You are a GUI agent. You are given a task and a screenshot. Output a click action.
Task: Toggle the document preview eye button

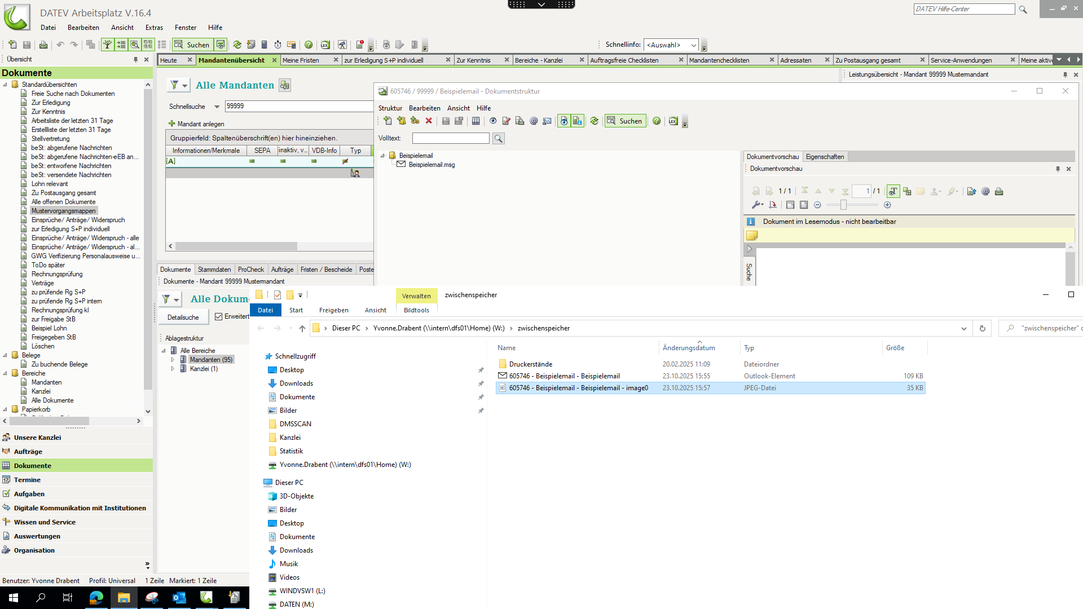point(563,121)
